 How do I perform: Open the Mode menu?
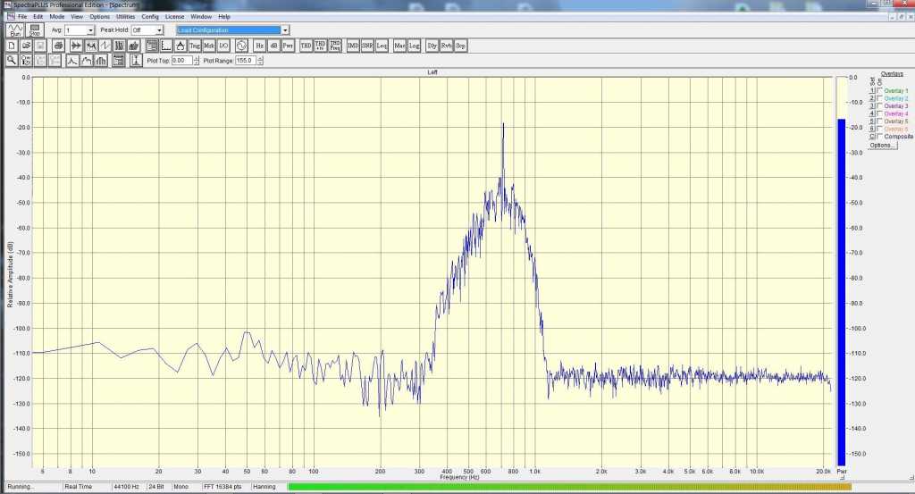pyautogui.click(x=57, y=16)
